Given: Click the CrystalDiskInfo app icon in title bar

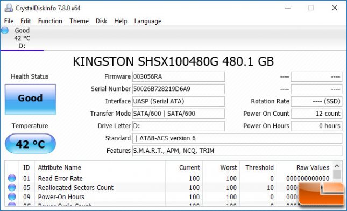Looking at the screenshot, I should point(9,8).
